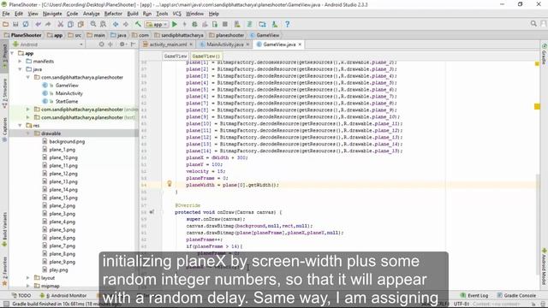The height and width of the screenshot is (308, 548).
Task: Click the Cut scissors icon
Action: pos(61,24)
